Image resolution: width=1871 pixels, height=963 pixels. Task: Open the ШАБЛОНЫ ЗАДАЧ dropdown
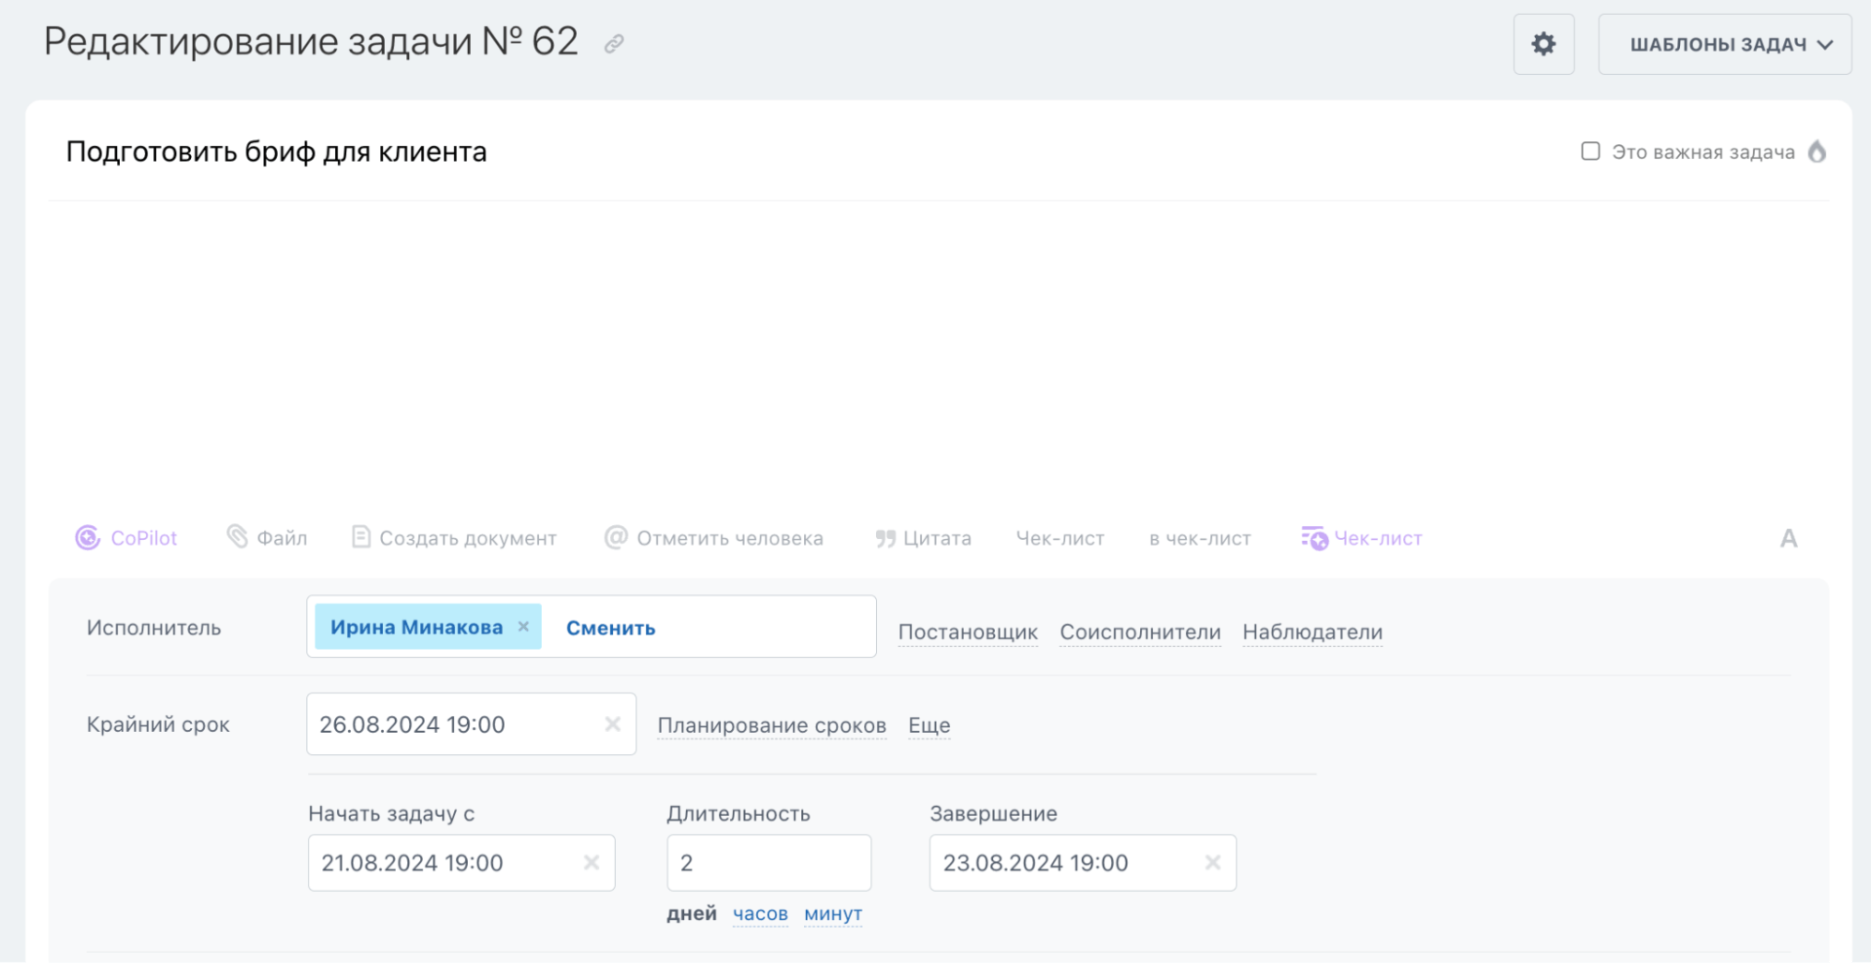(1725, 43)
